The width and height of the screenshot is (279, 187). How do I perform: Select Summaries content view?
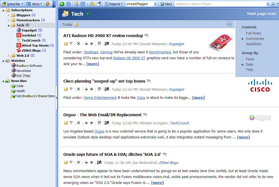[255, 39]
